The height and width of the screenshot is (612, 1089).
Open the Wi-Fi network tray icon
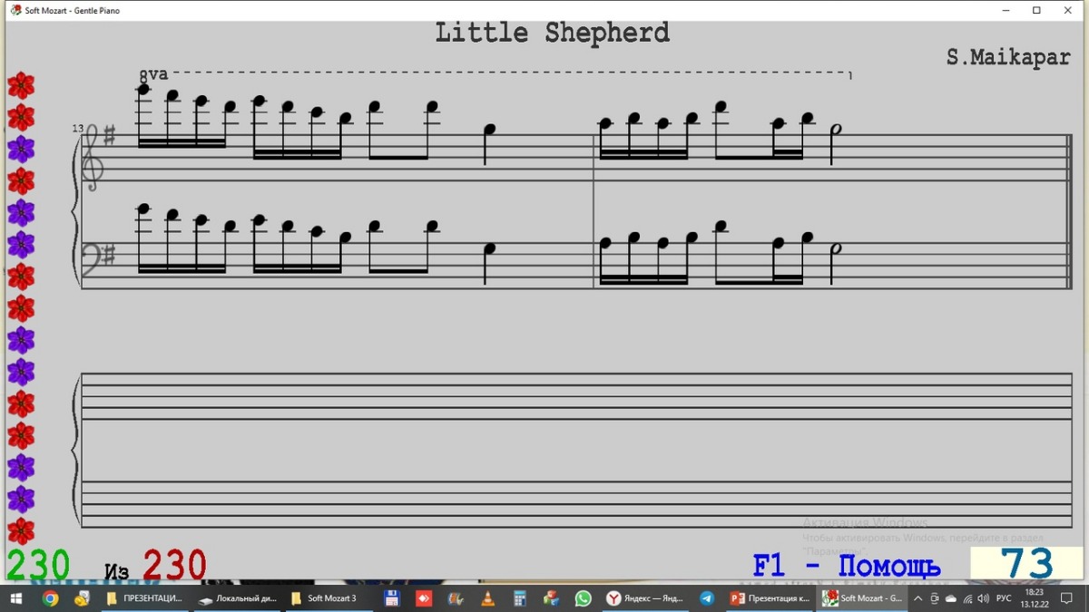[x=967, y=598]
